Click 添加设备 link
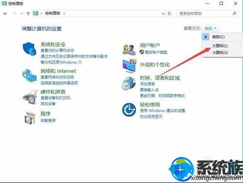Screen dimensions: 243x183 (x=48, y=104)
